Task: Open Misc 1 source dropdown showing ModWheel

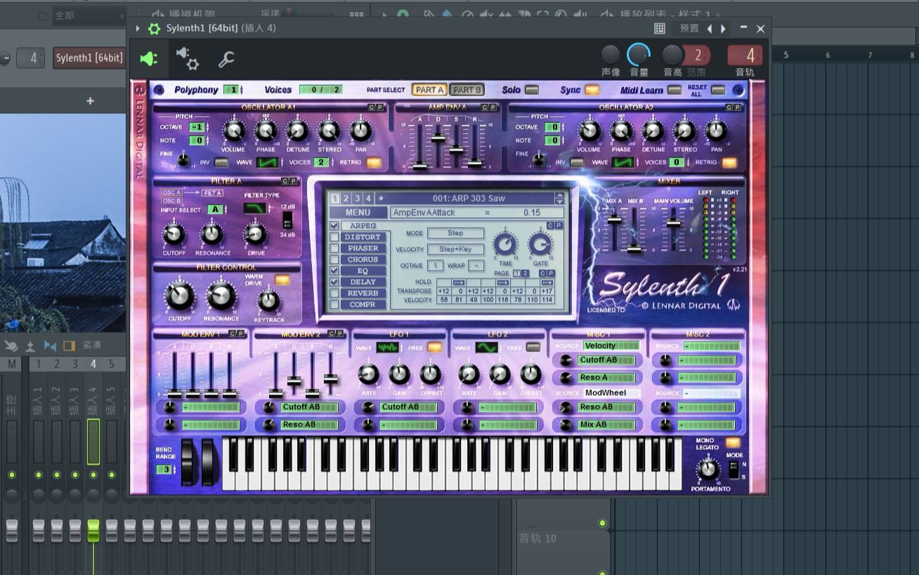Action: coord(611,393)
